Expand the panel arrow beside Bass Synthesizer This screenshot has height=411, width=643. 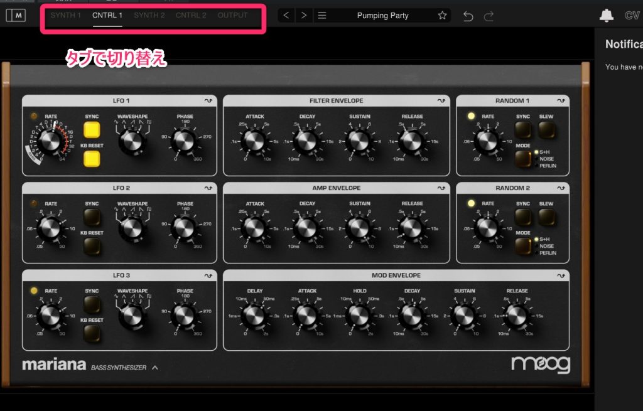pos(154,368)
